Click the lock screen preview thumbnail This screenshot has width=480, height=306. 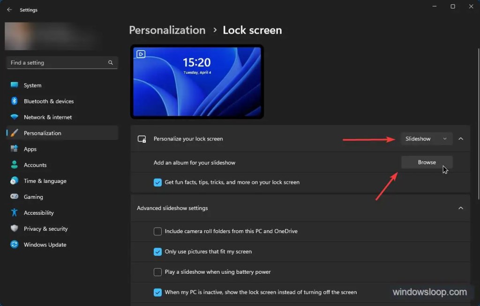(x=197, y=81)
